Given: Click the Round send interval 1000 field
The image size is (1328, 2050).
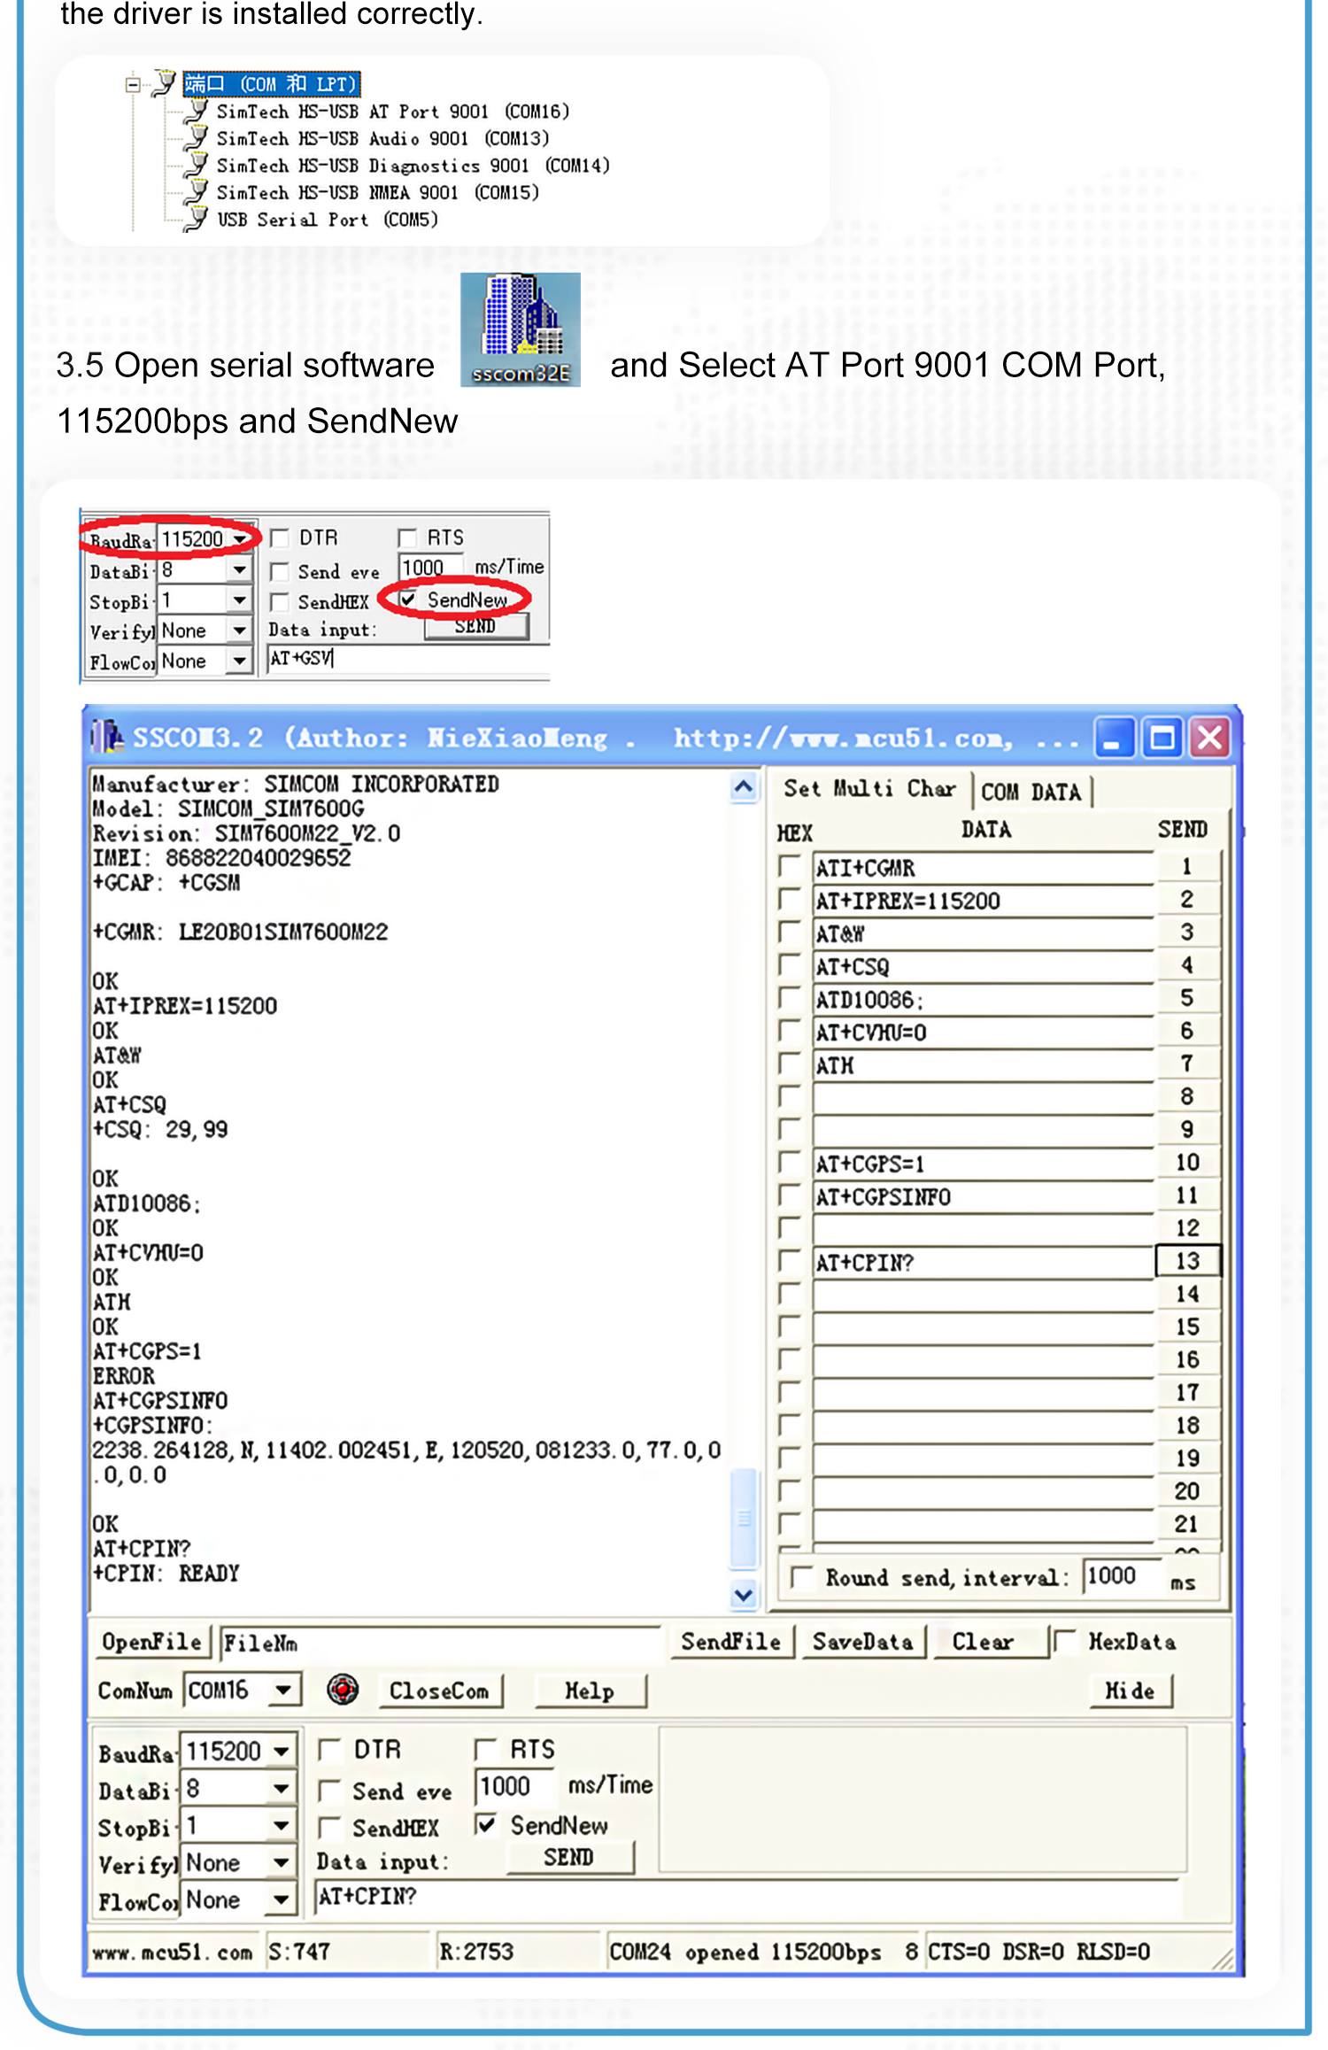Looking at the screenshot, I should point(1123,1576).
